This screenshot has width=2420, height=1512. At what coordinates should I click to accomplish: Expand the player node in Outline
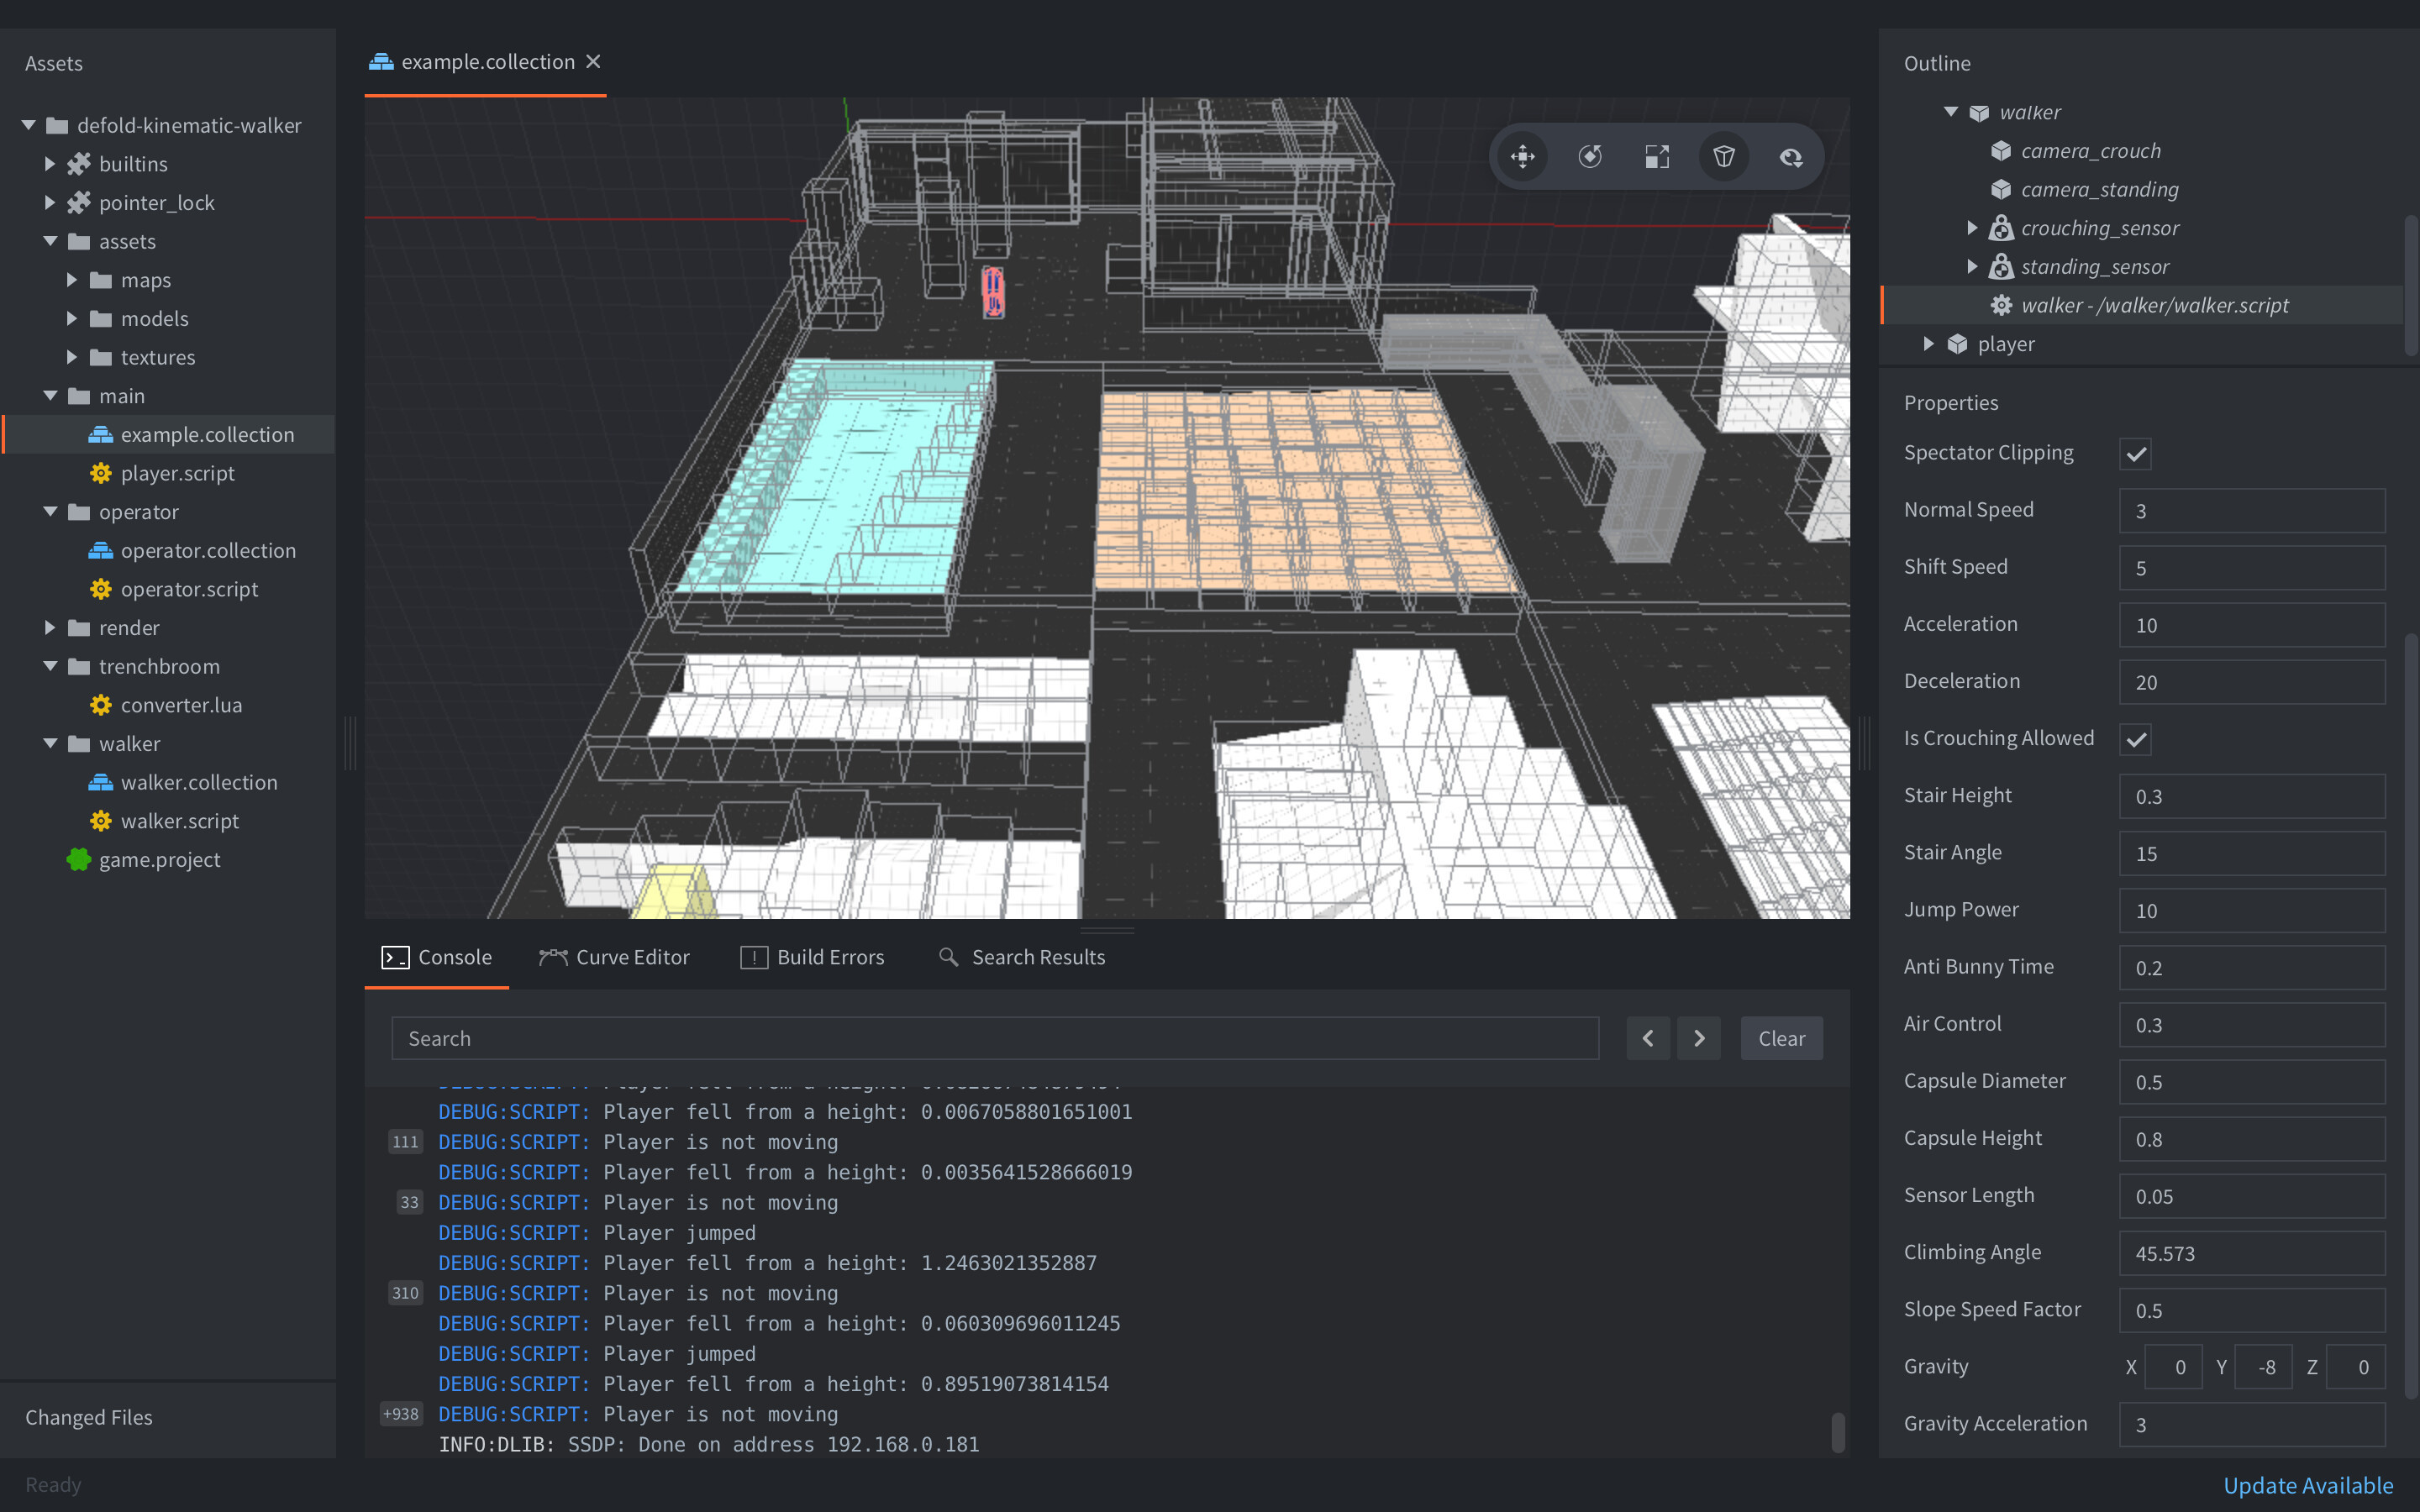[x=1928, y=343]
